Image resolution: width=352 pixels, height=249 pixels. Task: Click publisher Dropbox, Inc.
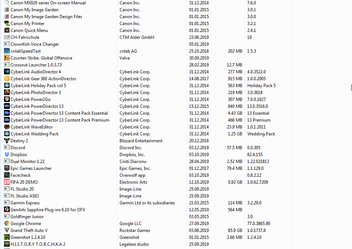132,155
